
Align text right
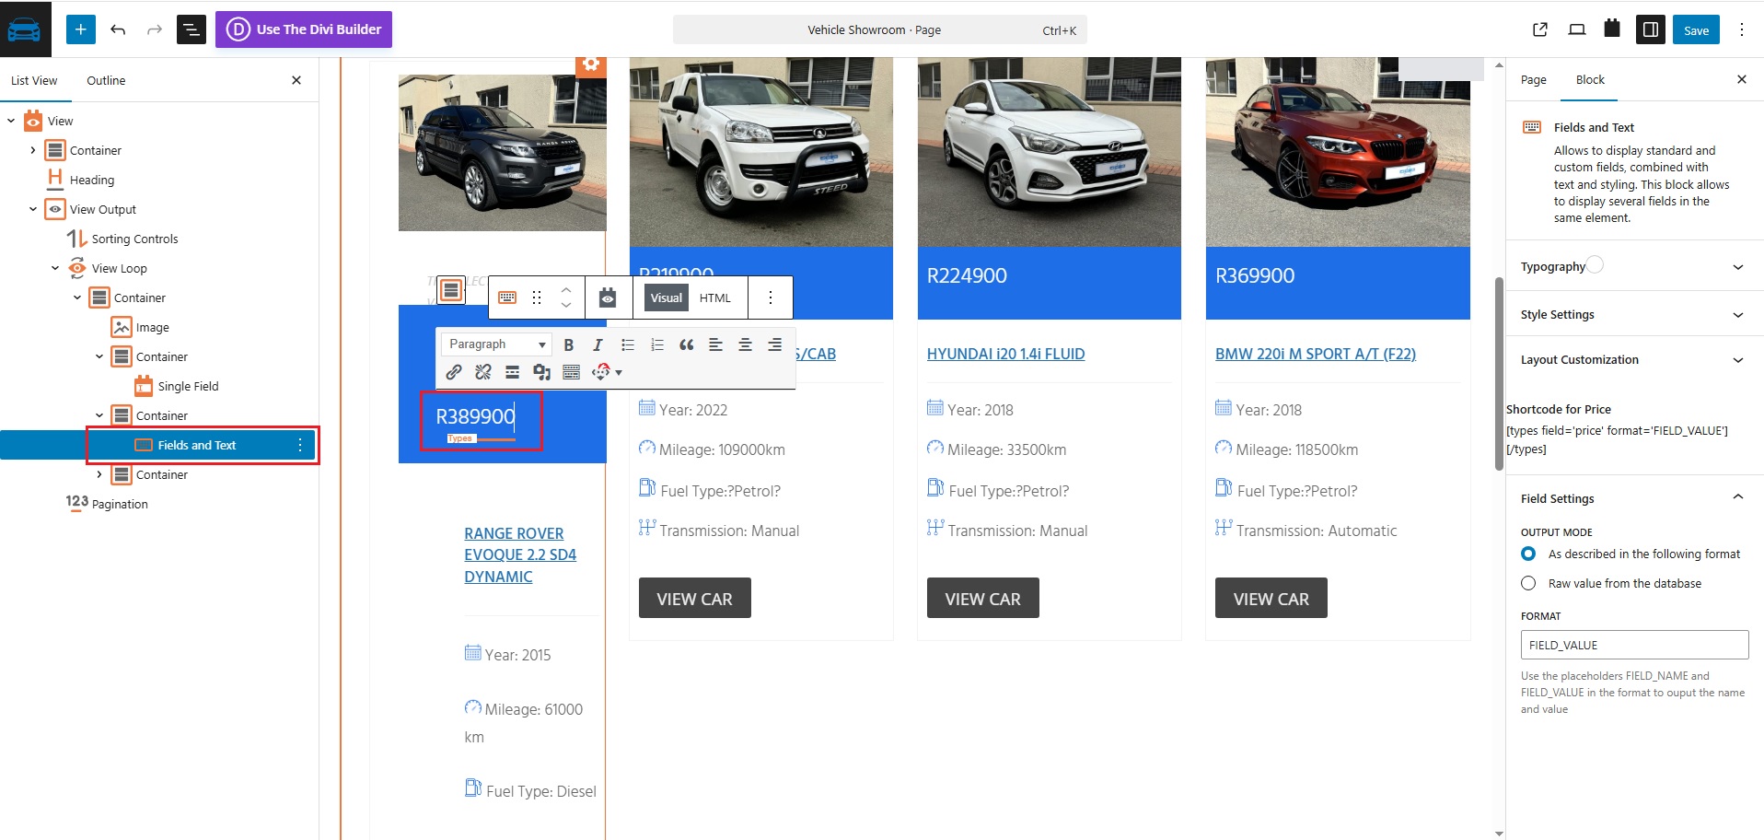774,344
